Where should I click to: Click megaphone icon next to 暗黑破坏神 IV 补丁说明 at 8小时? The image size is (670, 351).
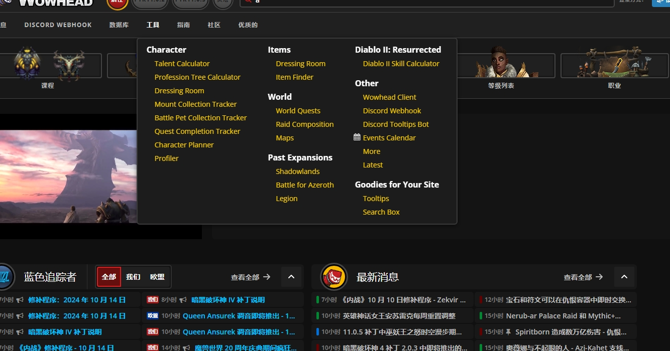pyautogui.click(x=183, y=300)
